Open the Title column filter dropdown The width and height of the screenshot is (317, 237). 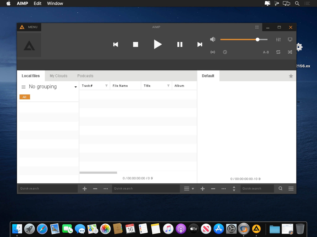[x=168, y=86]
